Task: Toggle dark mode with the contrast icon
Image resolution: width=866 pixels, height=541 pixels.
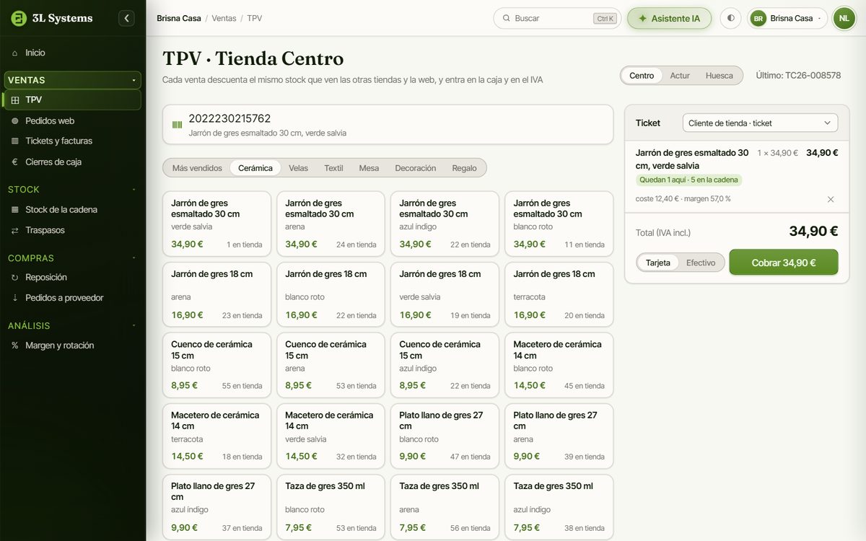Action: point(730,18)
